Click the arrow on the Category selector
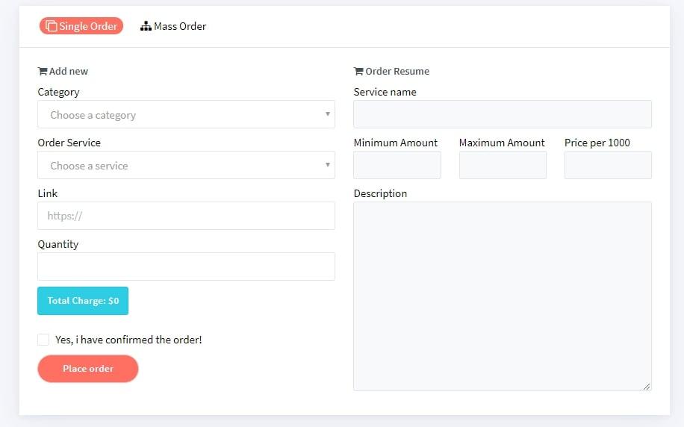Screen dimensions: 684x427 (327, 114)
